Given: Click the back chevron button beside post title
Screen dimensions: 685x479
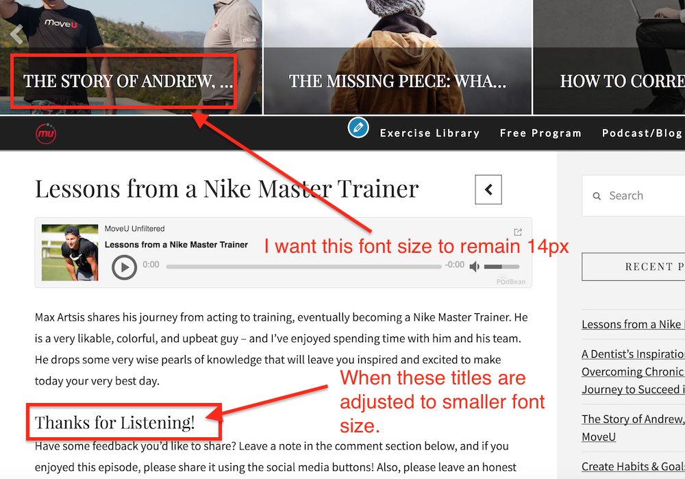Looking at the screenshot, I should click(488, 190).
